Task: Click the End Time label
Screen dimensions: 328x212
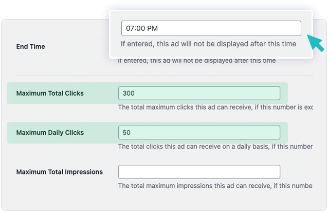Action: tap(31, 46)
